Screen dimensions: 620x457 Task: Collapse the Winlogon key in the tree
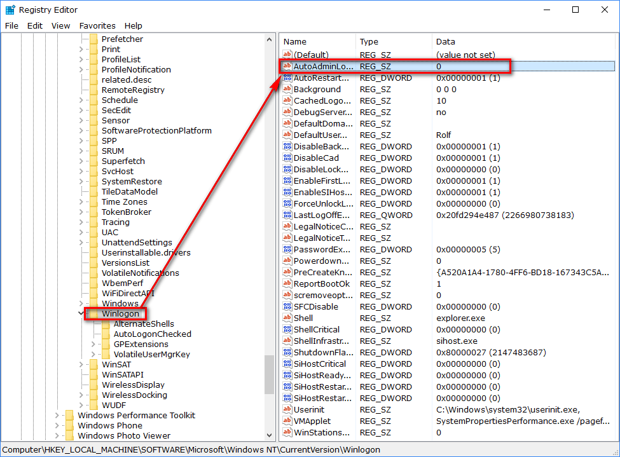pyautogui.click(x=81, y=313)
